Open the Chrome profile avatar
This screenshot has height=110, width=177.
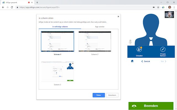click(x=170, y=7)
